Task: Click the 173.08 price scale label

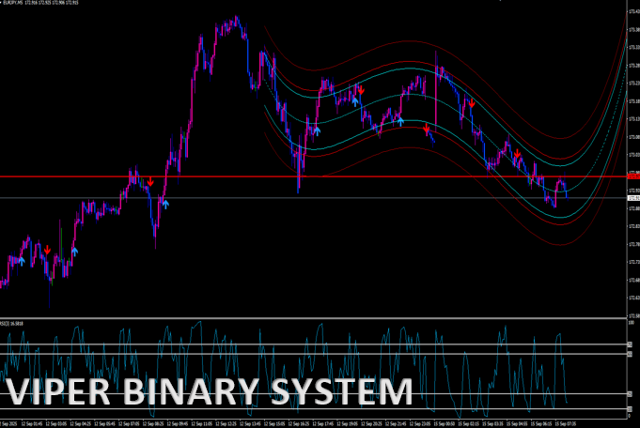Action: [x=634, y=137]
